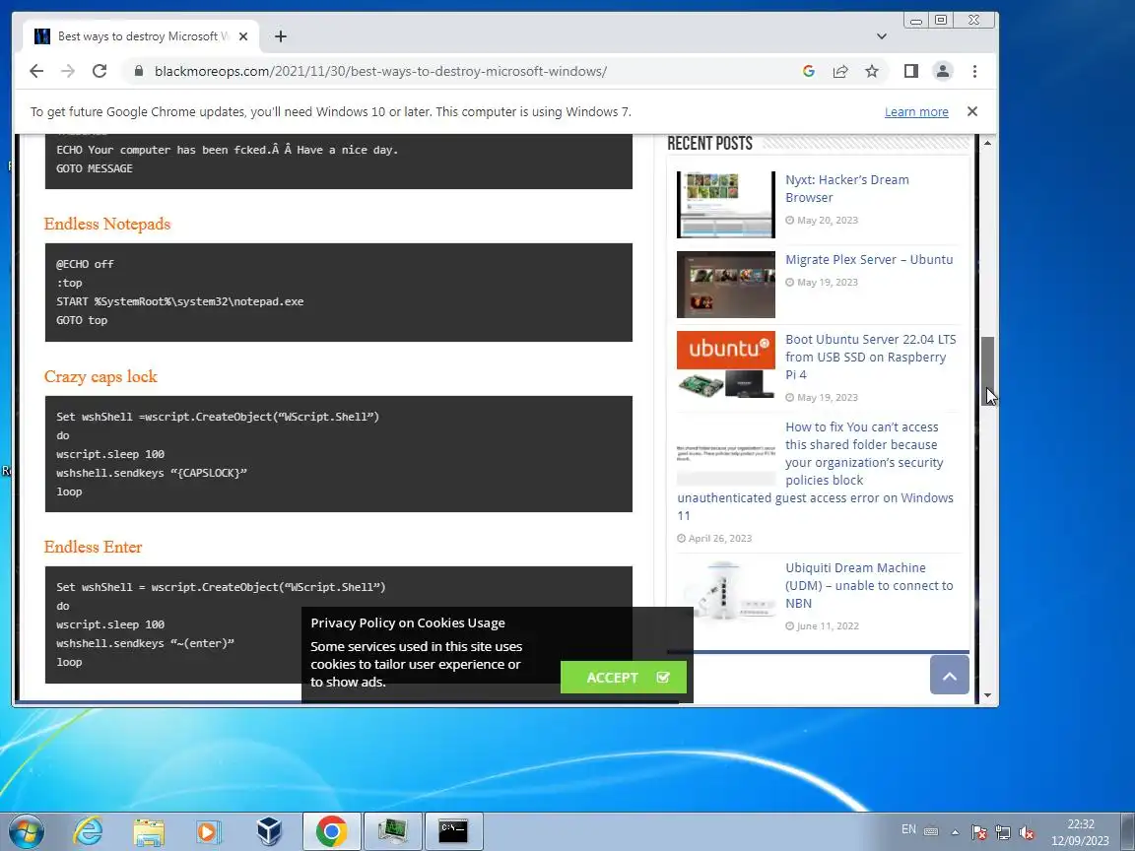The height and width of the screenshot is (851, 1135).
Task: Open VirtualBox from the taskbar
Action: point(269,831)
